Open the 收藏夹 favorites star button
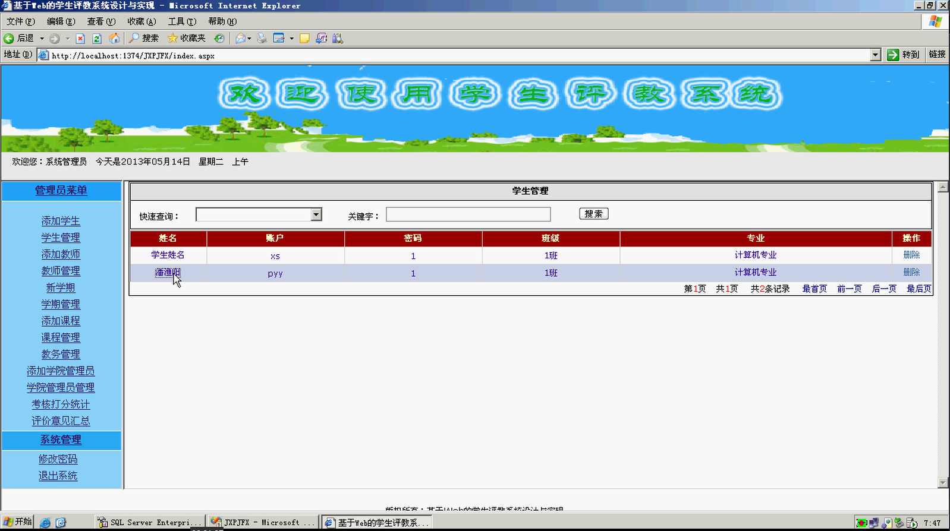Viewport: 950px width, 531px height. click(186, 38)
